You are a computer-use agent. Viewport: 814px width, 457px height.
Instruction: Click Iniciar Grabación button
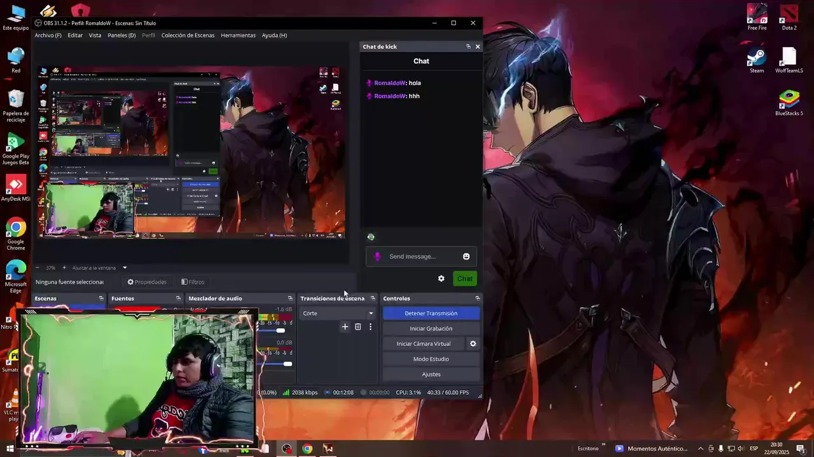point(431,329)
